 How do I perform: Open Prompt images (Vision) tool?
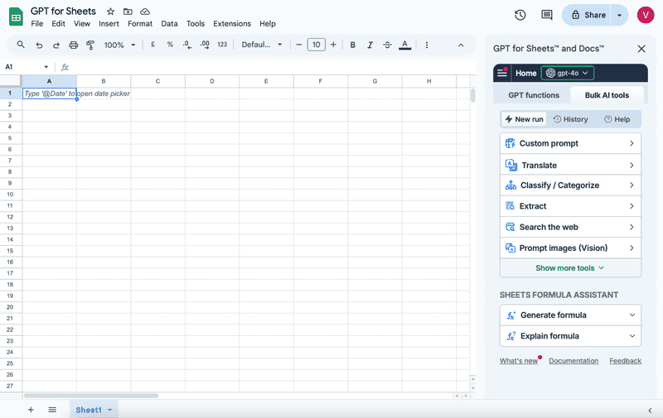tap(570, 247)
